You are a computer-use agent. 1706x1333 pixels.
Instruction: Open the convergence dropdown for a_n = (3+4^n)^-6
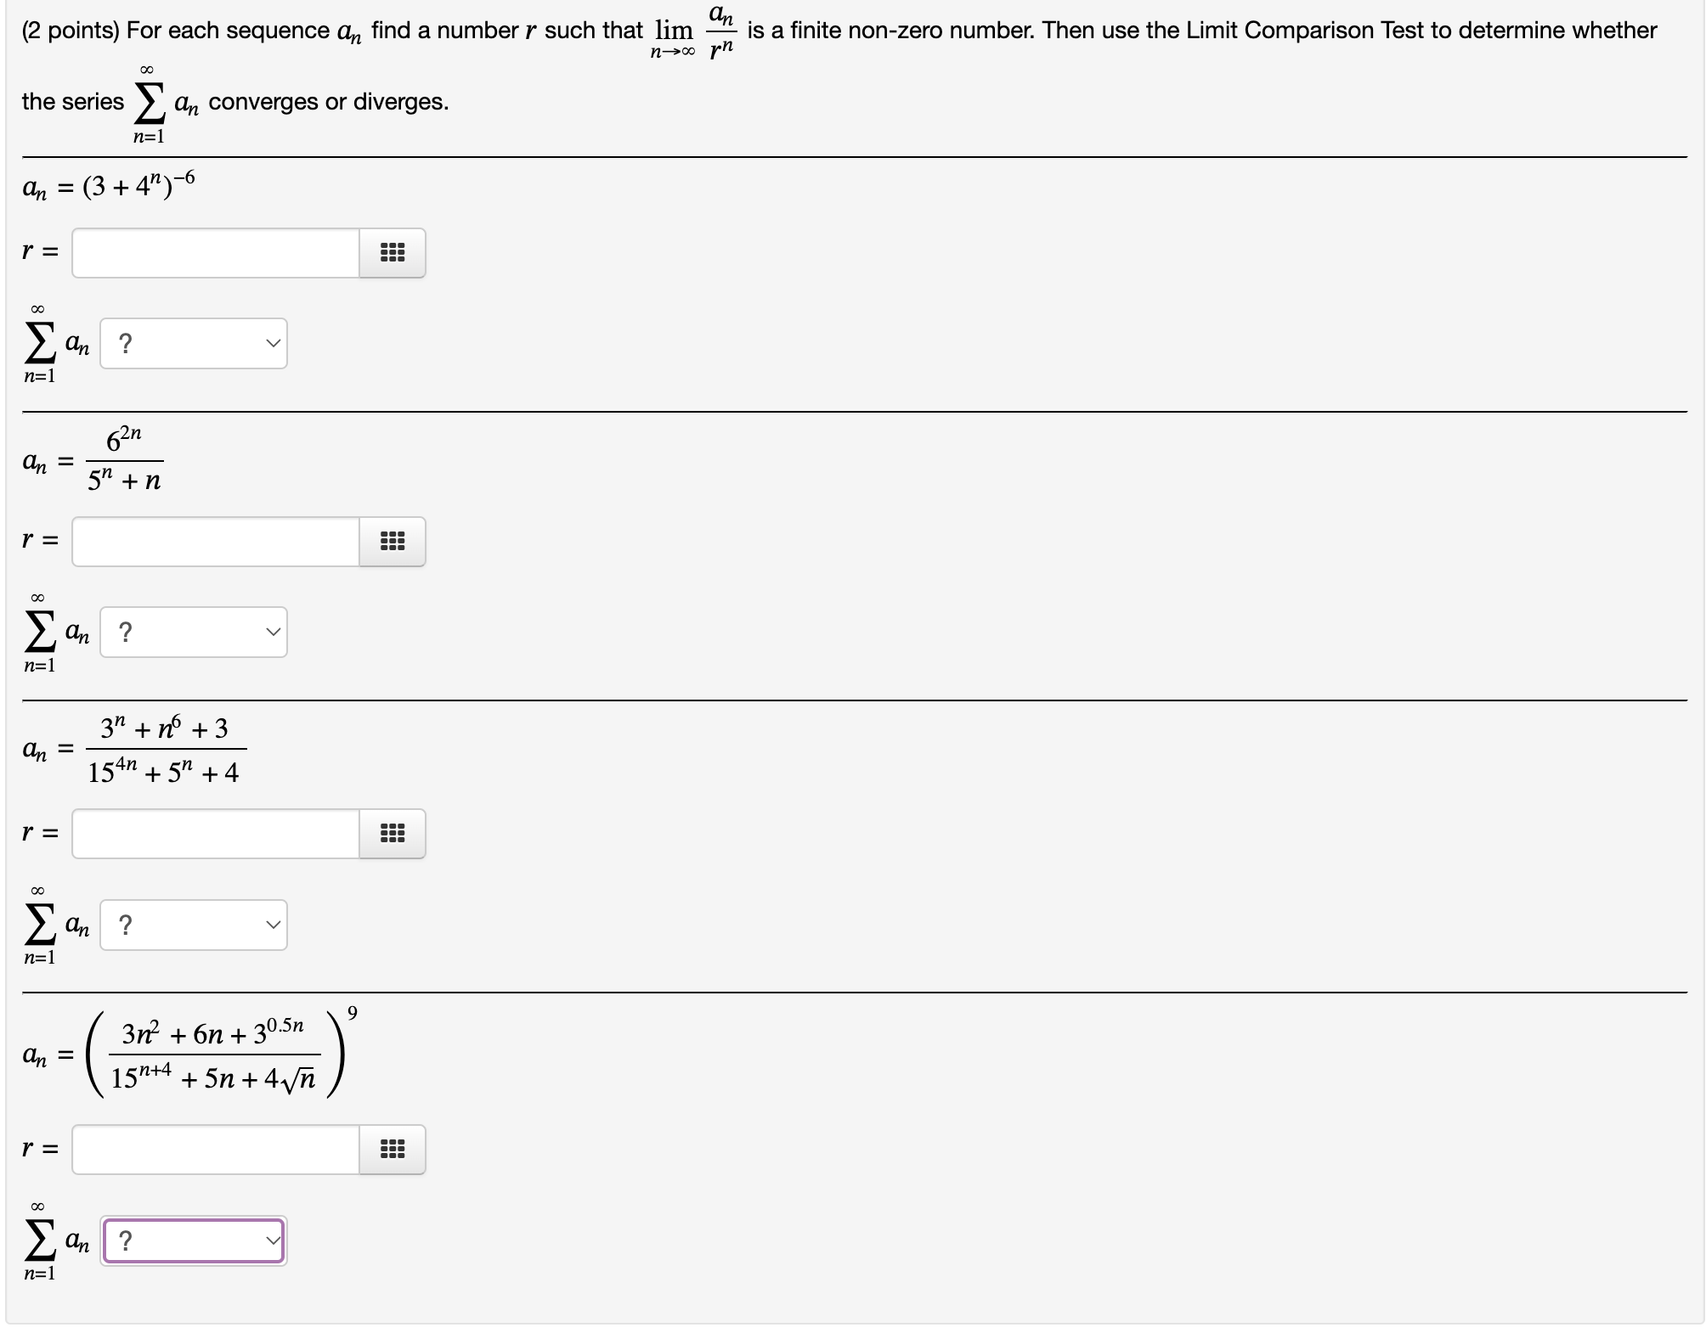193,343
